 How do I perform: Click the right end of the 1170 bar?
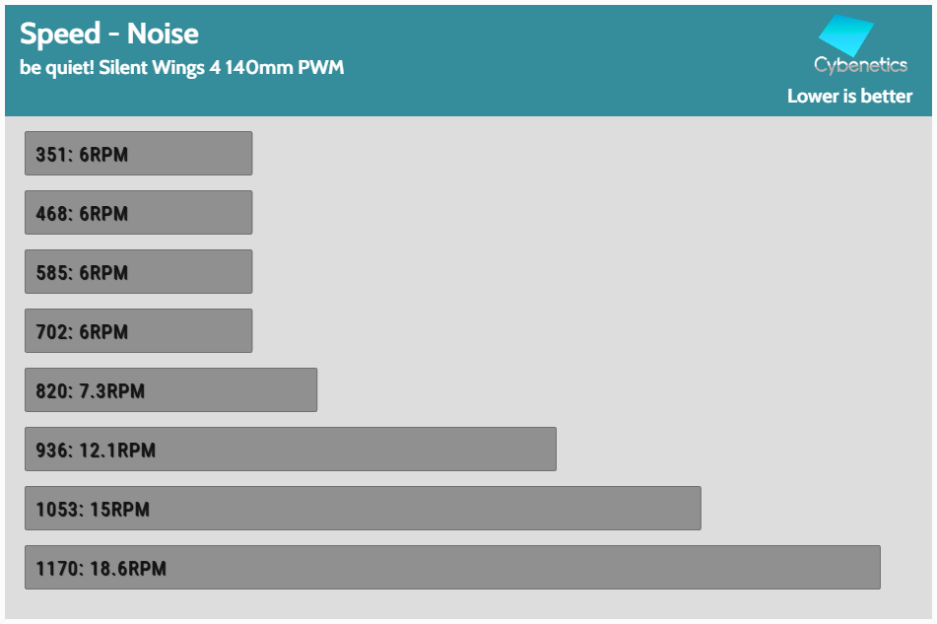coord(873,568)
